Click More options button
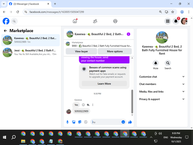 pos(115,51)
